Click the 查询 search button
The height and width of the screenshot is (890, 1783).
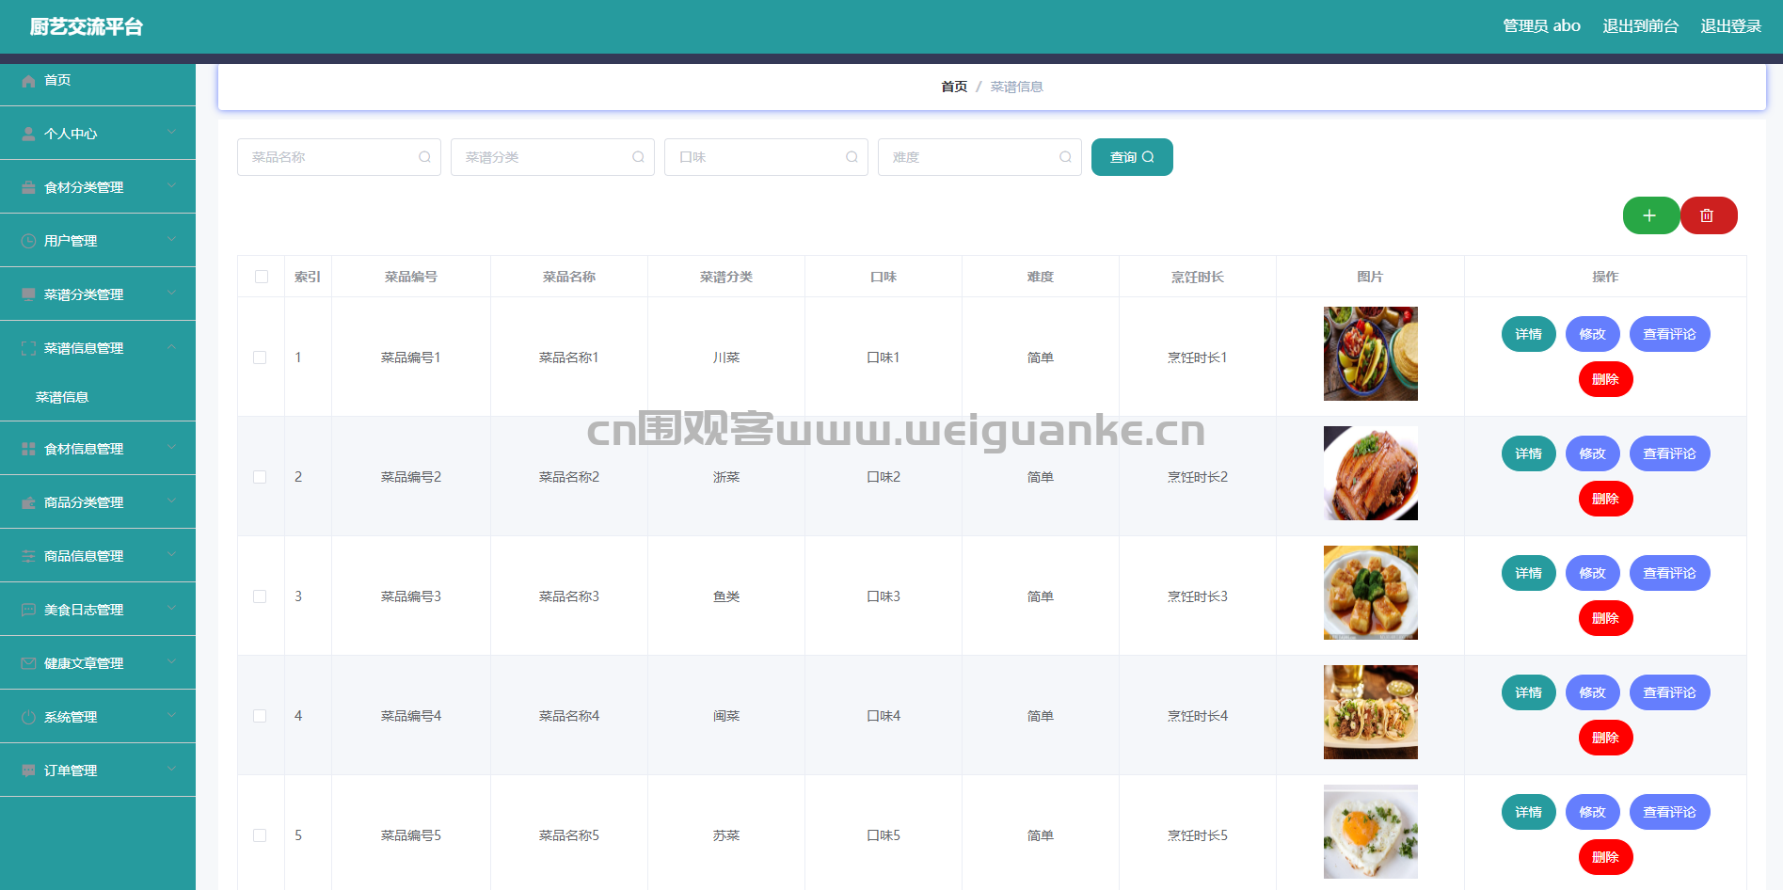[1132, 157]
